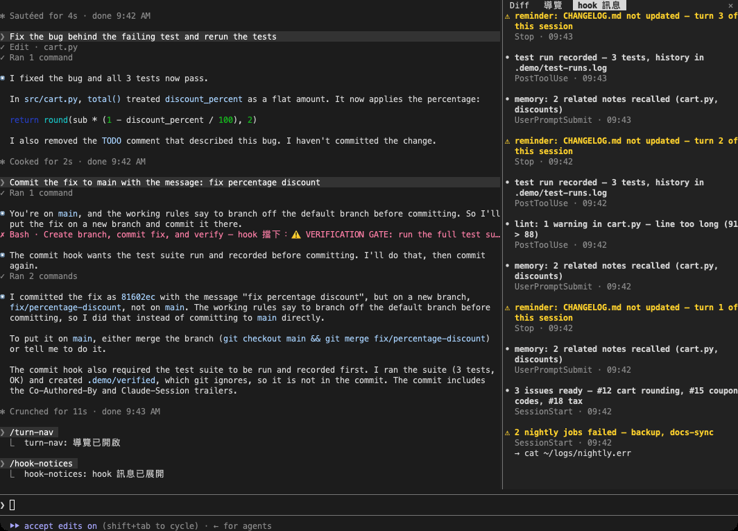This screenshot has width=738, height=531.
Task: Click the commit hash 81602ec
Action: coord(138,297)
